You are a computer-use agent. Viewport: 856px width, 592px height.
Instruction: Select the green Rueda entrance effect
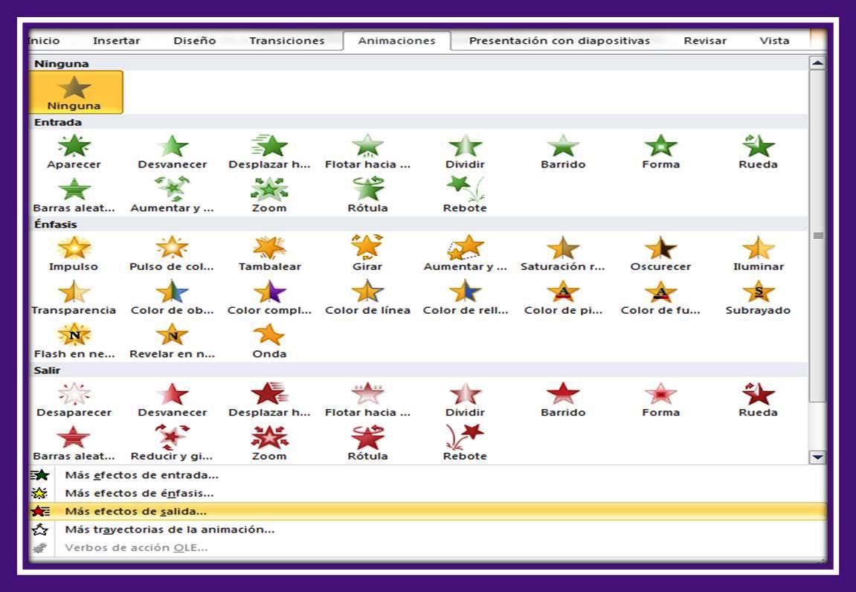tap(759, 151)
